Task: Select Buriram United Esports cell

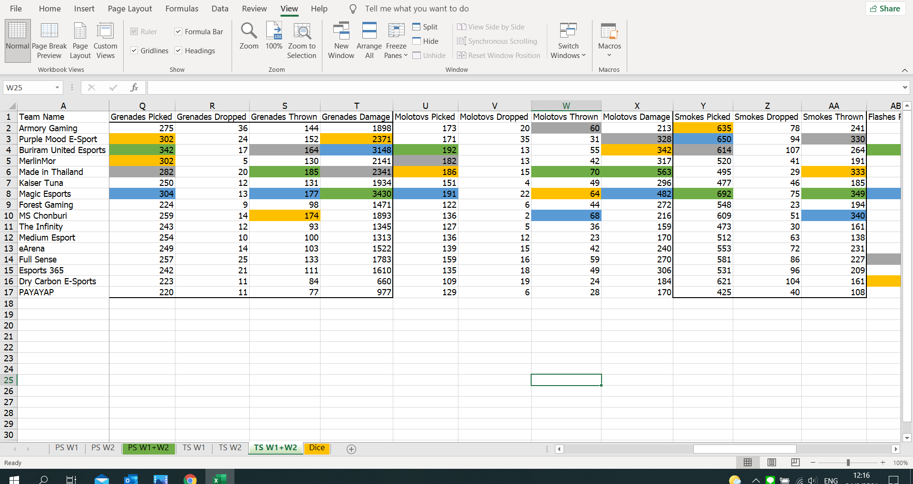Action: [63, 150]
